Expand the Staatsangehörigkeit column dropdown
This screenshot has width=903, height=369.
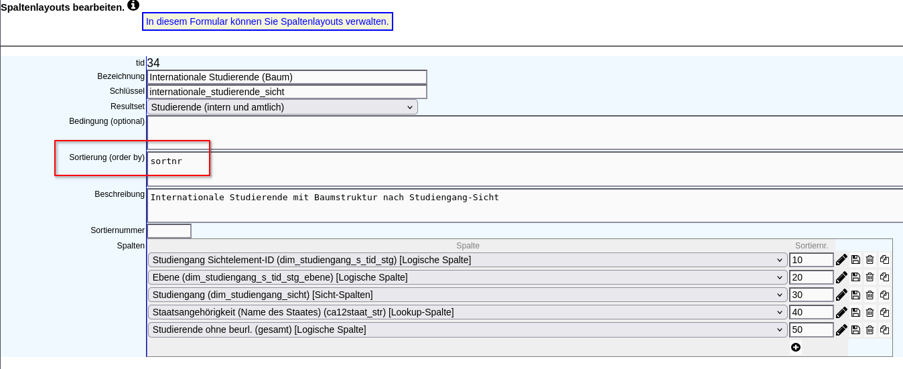tap(467, 312)
